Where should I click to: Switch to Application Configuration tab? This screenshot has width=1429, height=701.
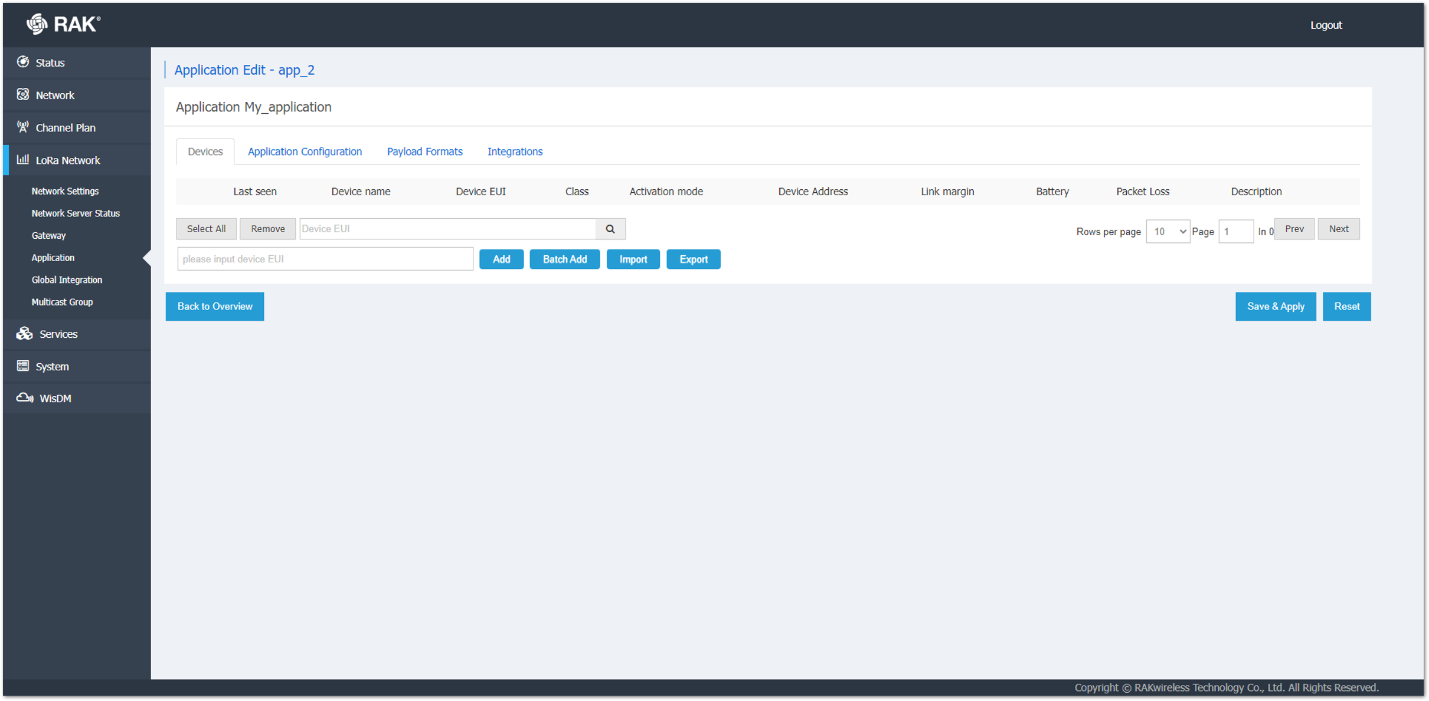click(x=305, y=152)
